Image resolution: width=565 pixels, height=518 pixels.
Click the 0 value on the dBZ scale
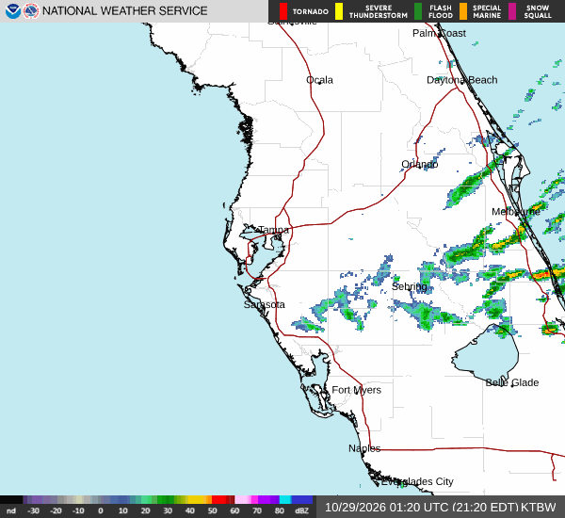click(x=101, y=510)
